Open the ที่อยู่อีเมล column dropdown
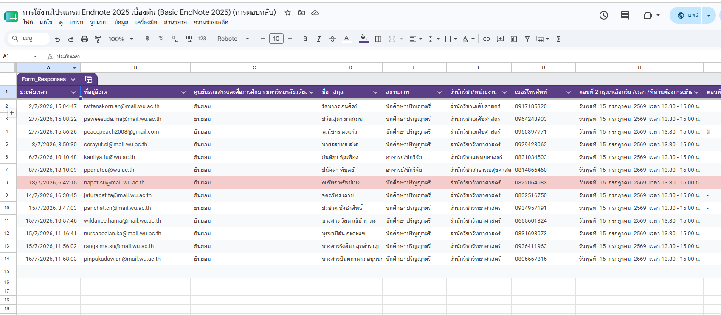Image resolution: width=721 pixels, height=315 pixels. click(183, 92)
